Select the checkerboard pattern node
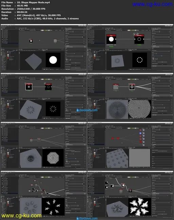Image resolution: width=174 pixels, height=220 pixels. [116, 87]
